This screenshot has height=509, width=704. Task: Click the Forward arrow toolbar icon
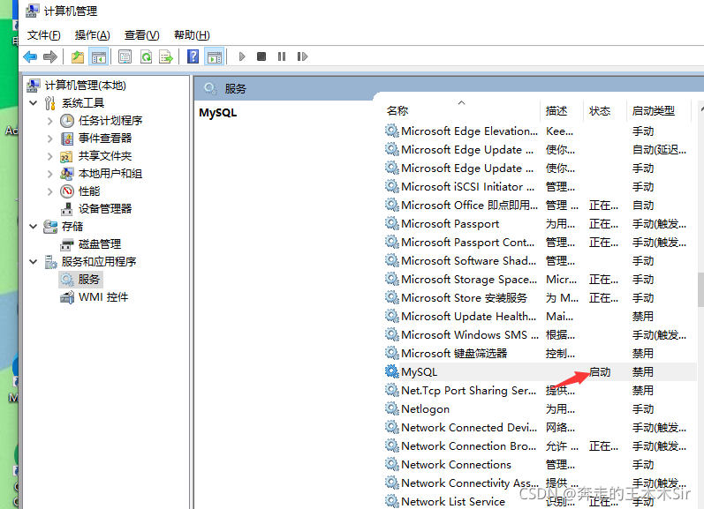[x=49, y=56]
